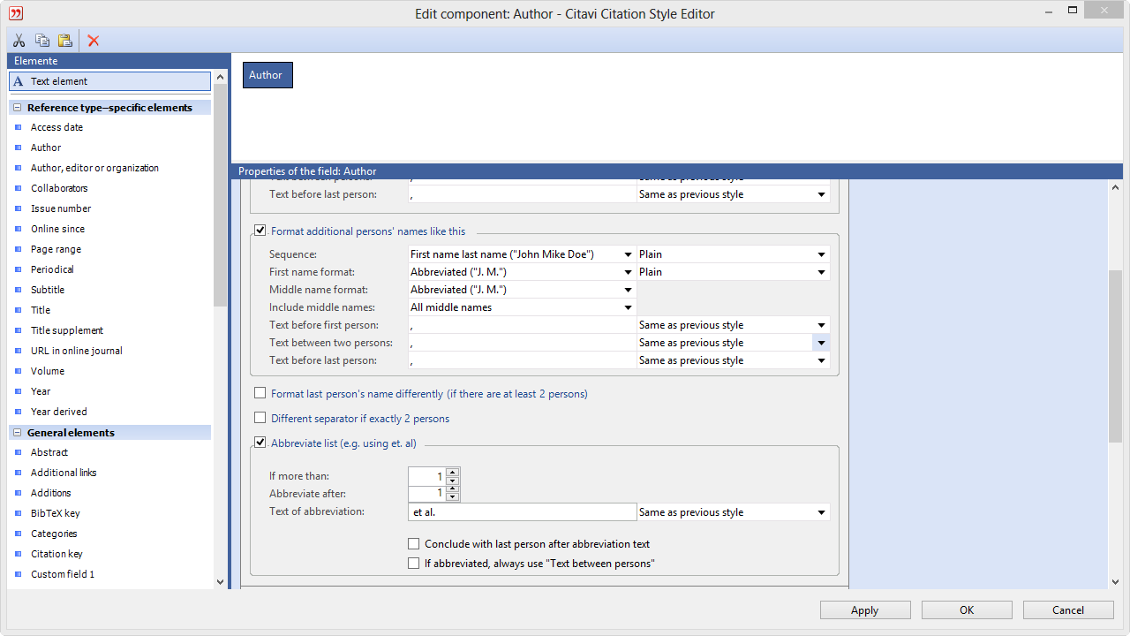1130x636 pixels.
Task: Select the Issue number element
Action: coord(61,208)
